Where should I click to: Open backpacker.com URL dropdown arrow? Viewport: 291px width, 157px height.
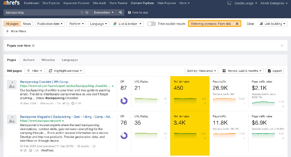point(63,121)
